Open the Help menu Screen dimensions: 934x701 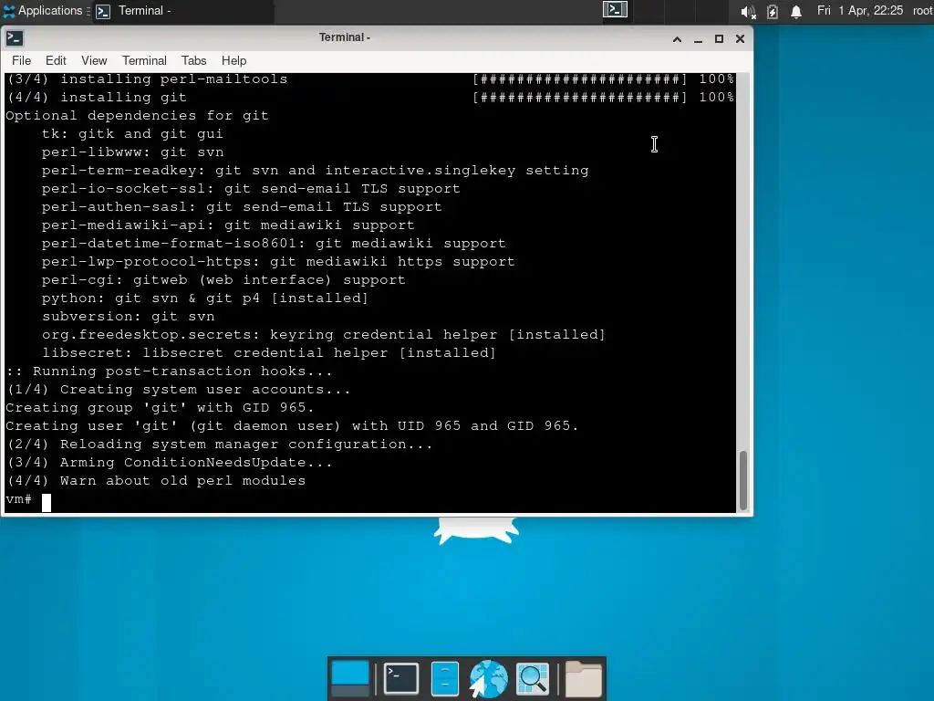pos(234,61)
